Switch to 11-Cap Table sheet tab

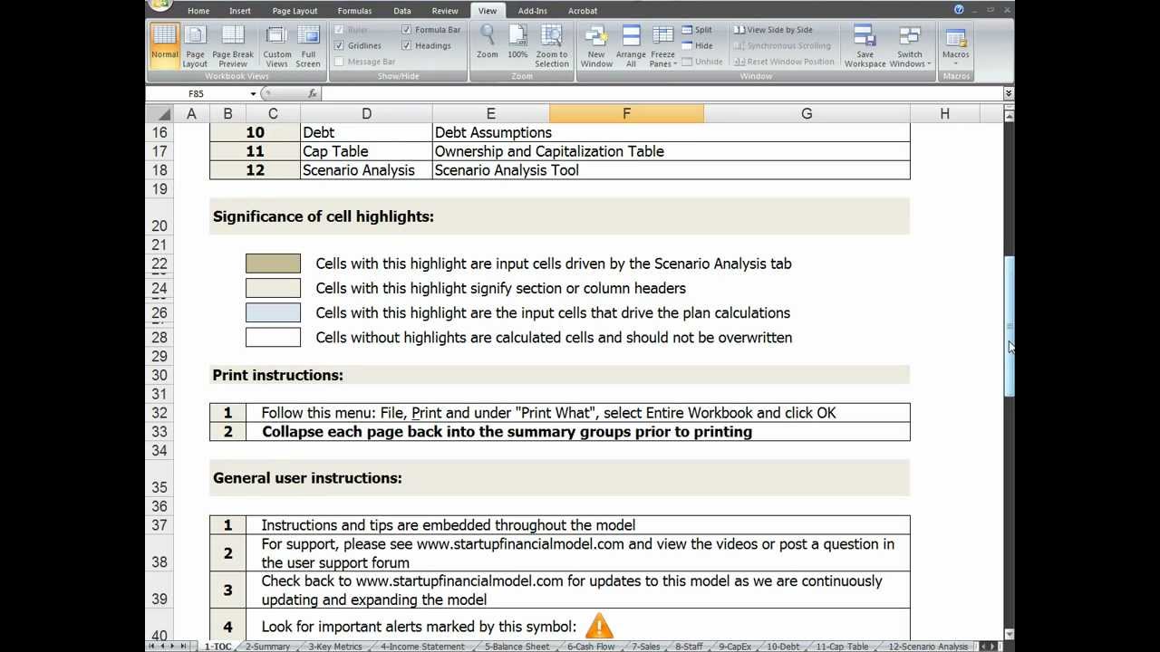point(842,647)
